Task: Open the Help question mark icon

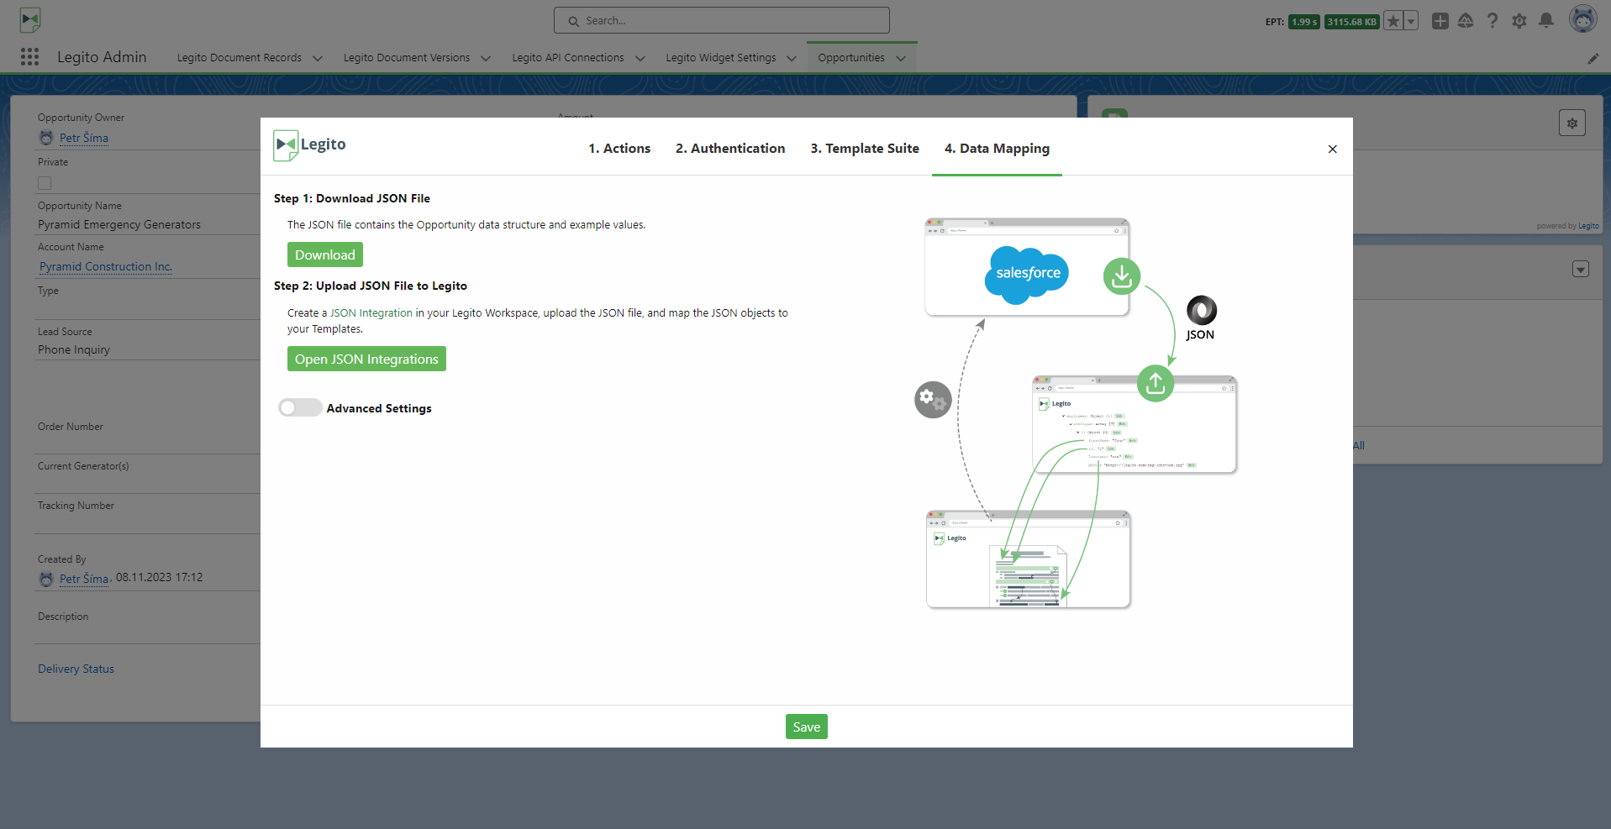Action: click(x=1493, y=21)
